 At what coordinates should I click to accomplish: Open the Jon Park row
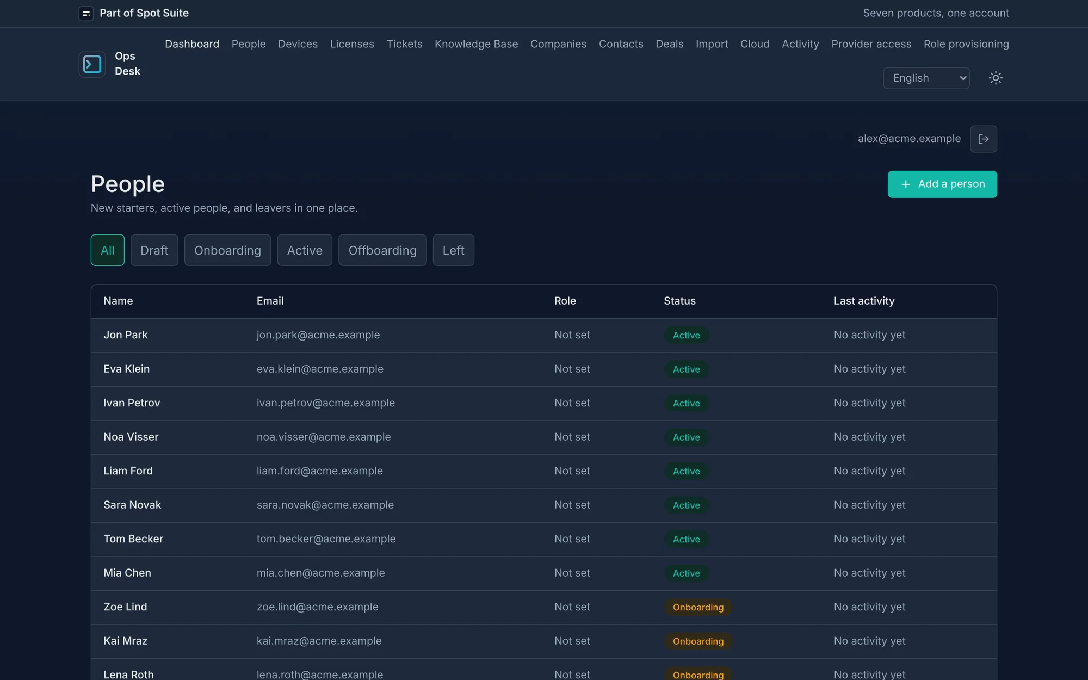pyautogui.click(x=544, y=335)
